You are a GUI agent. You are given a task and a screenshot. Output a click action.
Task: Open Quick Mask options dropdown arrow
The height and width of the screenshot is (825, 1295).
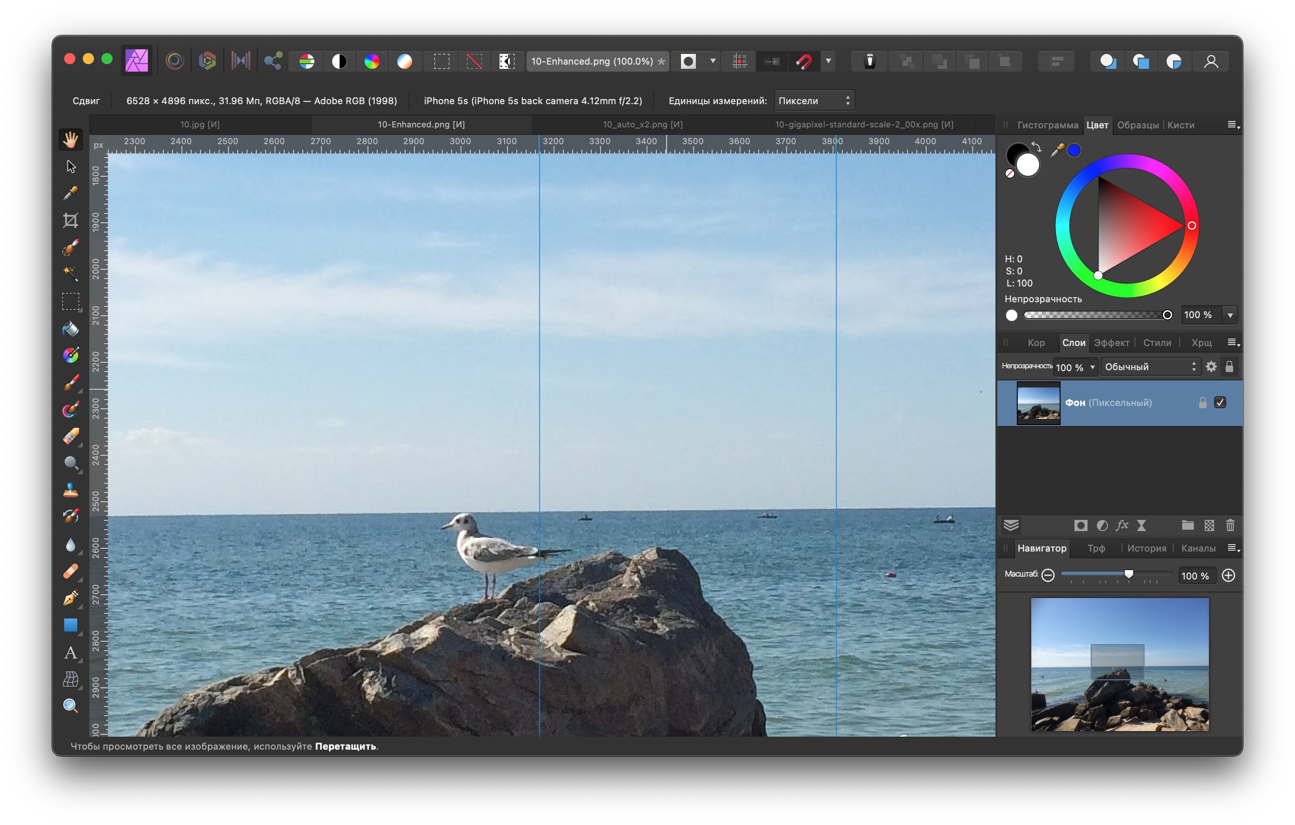713,61
